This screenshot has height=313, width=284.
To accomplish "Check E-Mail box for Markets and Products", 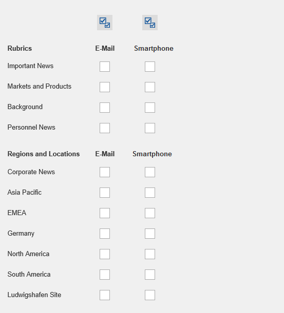I will point(105,87).
